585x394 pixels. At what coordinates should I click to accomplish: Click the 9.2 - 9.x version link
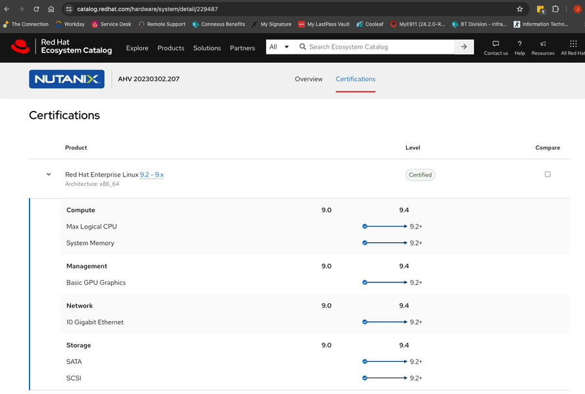click(152, 175)
